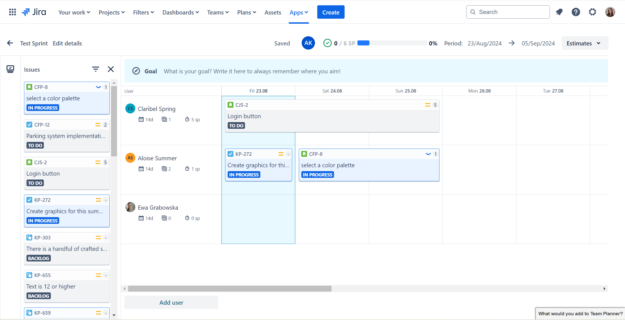Click the story icon on the CJS-2 timeline card
Viewport: 625px width, 320px height.
click(230, 105)
